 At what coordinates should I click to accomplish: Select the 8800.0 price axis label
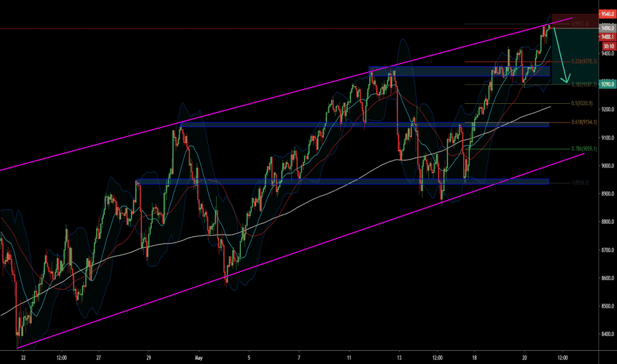(608, 222)
